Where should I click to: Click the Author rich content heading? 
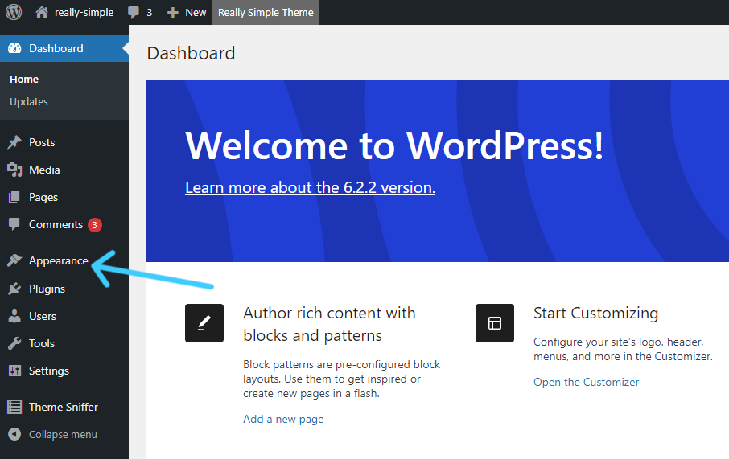tap(329, 324)
